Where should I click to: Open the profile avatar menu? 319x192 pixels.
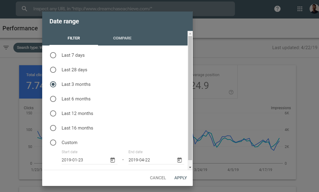313,8
